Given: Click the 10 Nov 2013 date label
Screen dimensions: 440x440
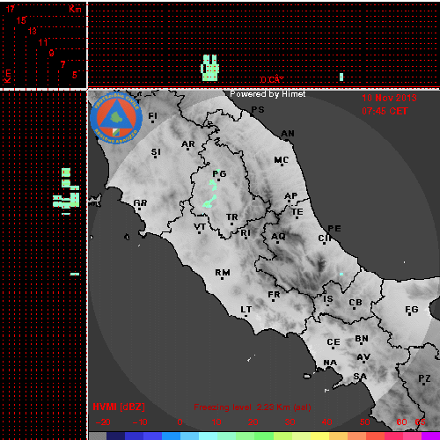Looking at the screenshot, I should [389, 98].
